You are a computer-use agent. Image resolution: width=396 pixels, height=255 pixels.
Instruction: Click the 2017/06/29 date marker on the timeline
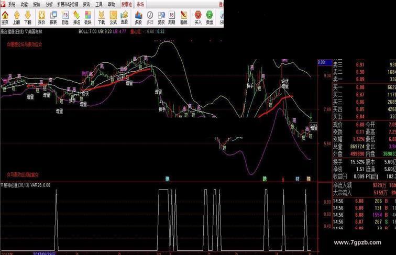[x=44, y=253]
